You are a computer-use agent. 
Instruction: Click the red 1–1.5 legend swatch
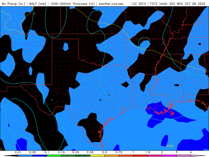pyautogui.click(x=141, y=156)
